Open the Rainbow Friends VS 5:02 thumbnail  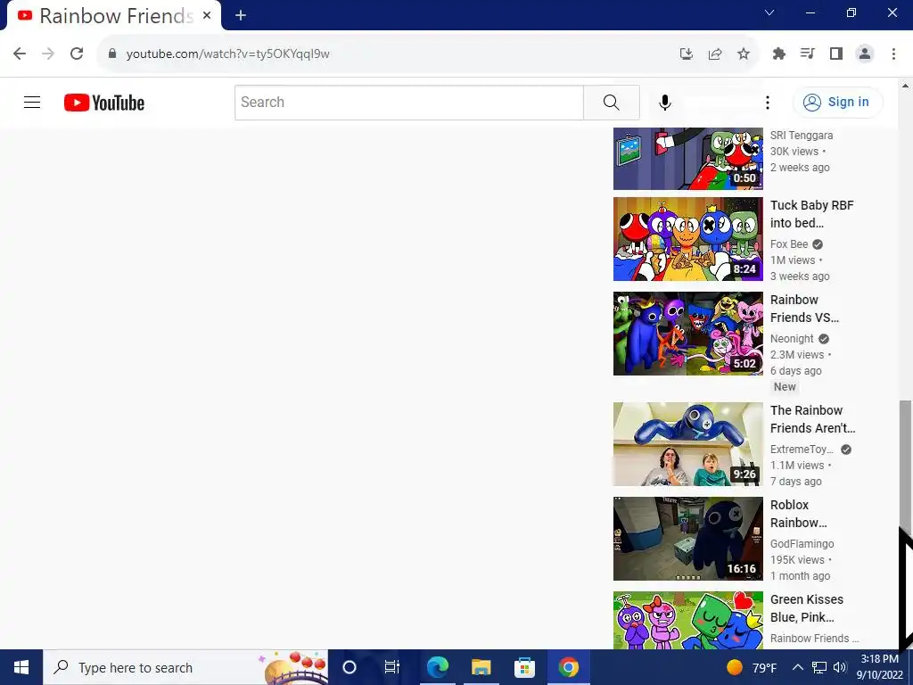[x=687, y=334]
